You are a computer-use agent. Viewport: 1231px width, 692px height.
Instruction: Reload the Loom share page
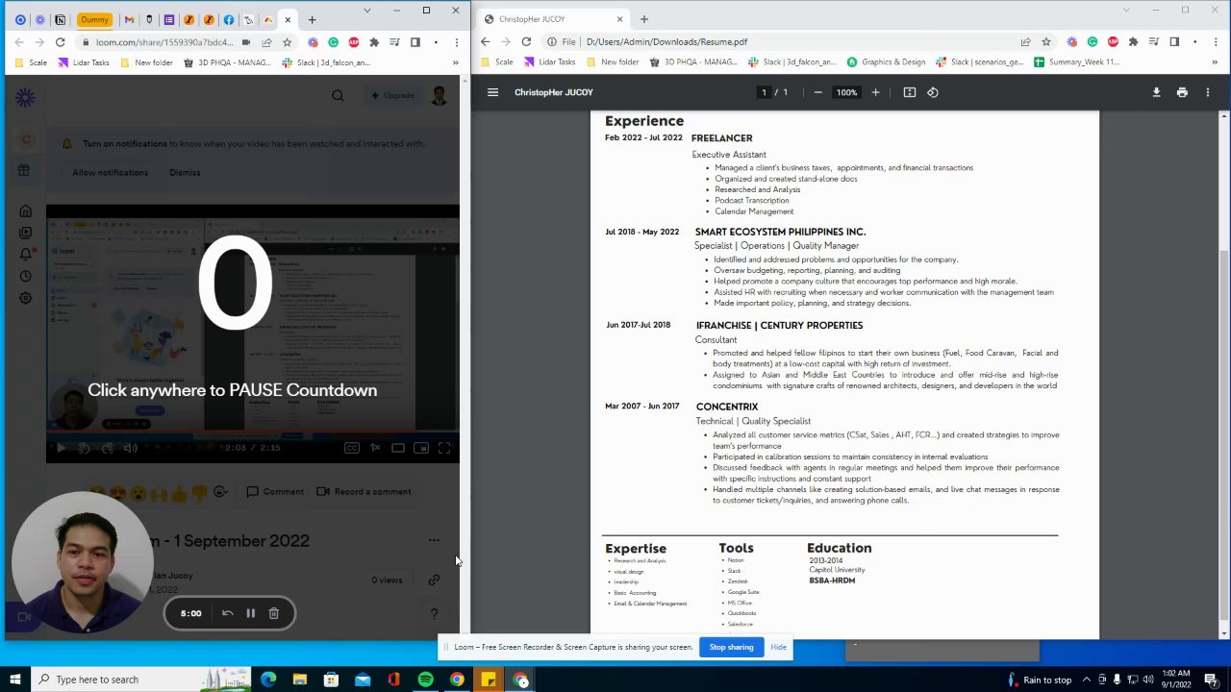tap(60, 42)
